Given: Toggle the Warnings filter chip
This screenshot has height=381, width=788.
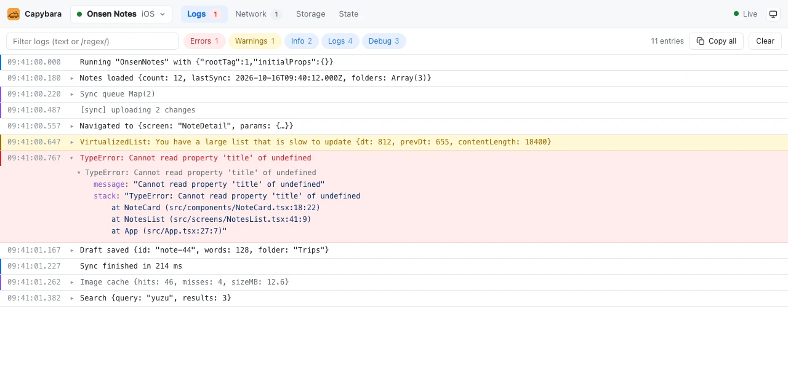Looking at the screenshot, I should 255,41.
